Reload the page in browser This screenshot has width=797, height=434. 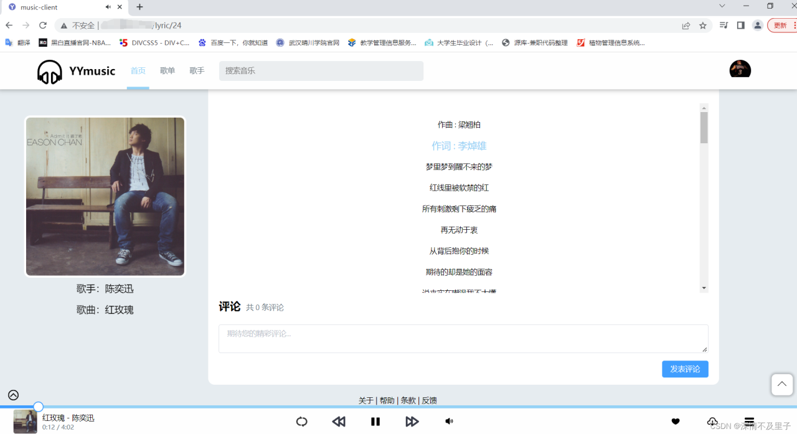pyautogui.click(x=43, y=26)
